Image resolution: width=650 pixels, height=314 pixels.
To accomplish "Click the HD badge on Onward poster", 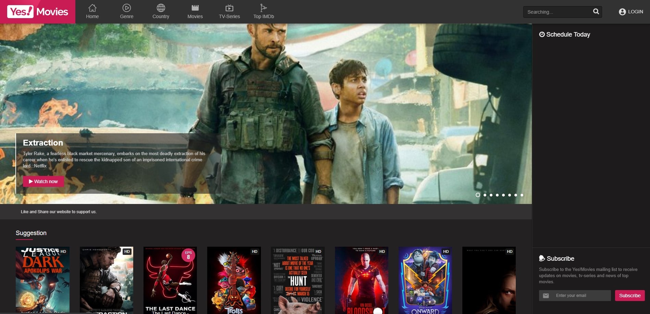I will click(x=446, y=251).
